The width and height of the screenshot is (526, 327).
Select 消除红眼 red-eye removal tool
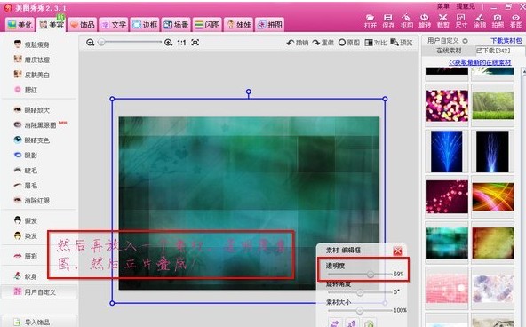pos(31,200)
